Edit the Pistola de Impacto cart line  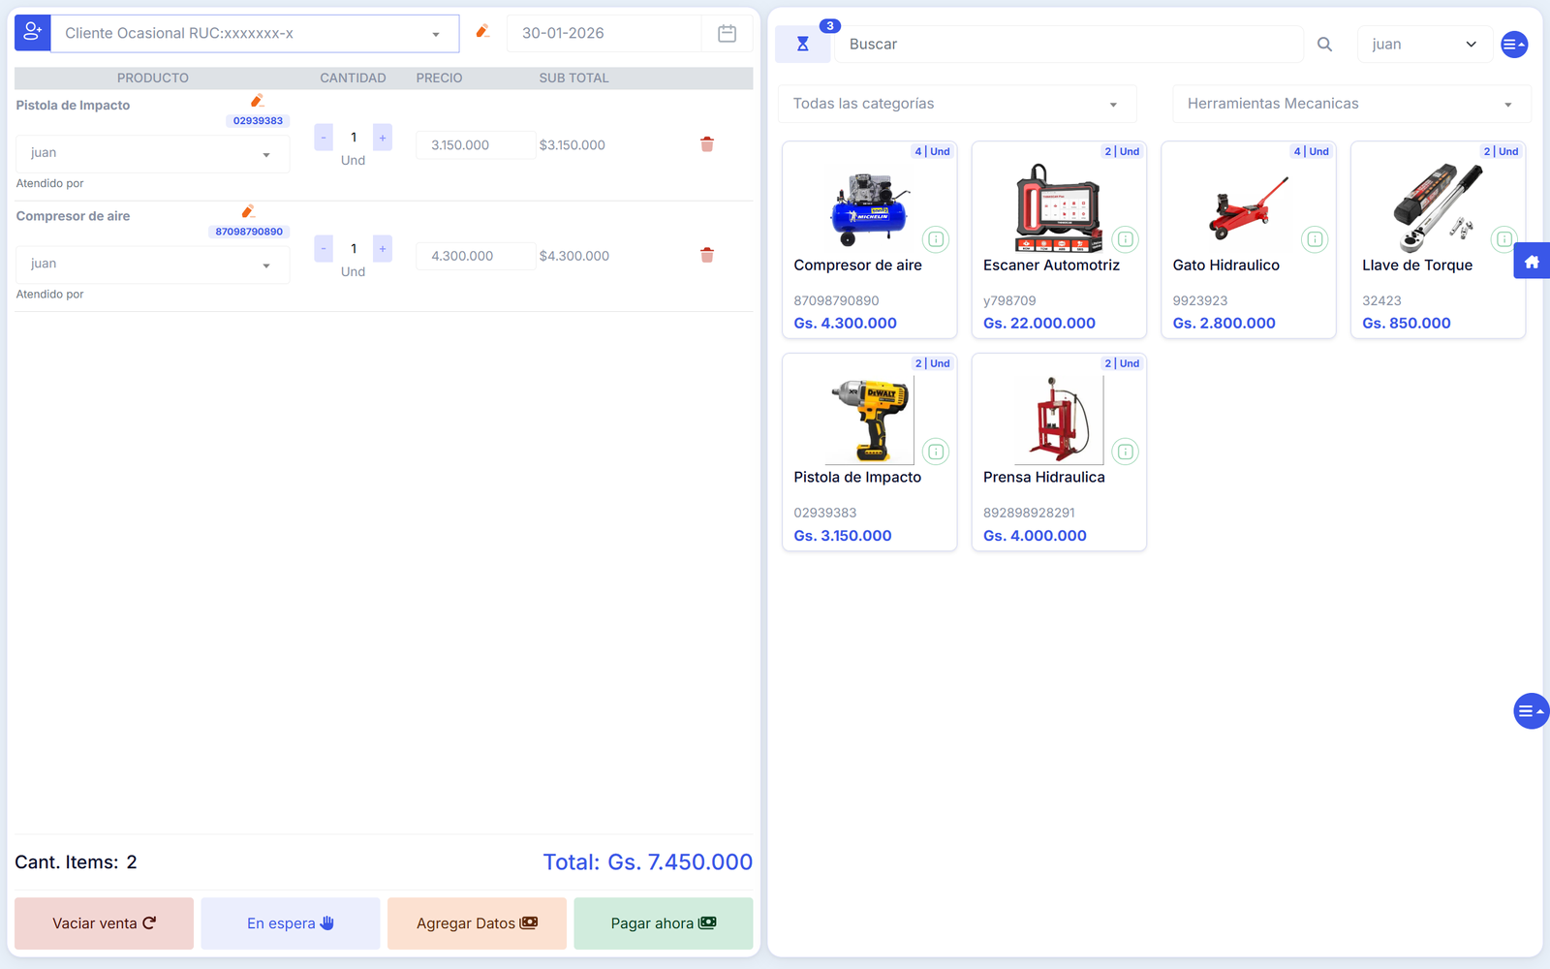coord(257,101)
